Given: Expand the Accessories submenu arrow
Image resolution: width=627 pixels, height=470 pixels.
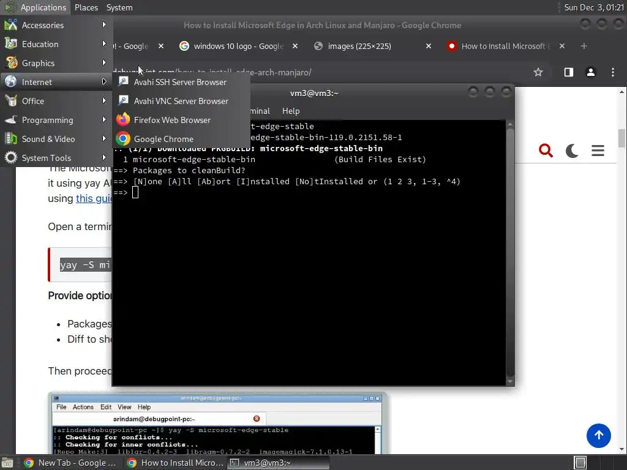Looking at the screenshot, I should click(x=104, y=24).
